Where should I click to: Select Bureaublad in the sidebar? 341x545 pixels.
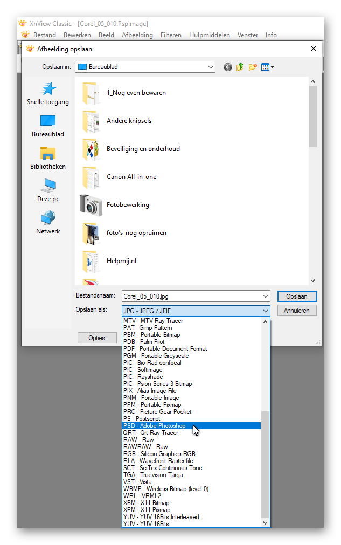click(48, 126)
